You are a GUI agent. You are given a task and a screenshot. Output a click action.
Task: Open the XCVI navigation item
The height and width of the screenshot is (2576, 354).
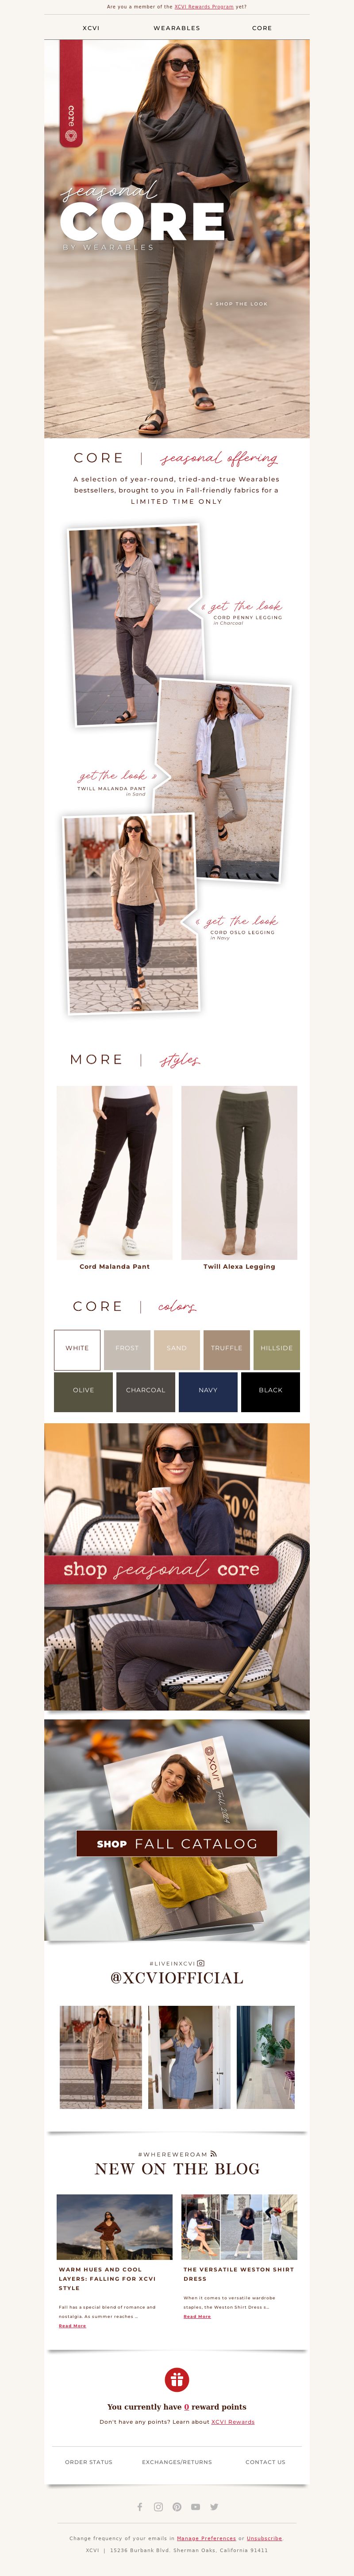(x=91, y=28)
